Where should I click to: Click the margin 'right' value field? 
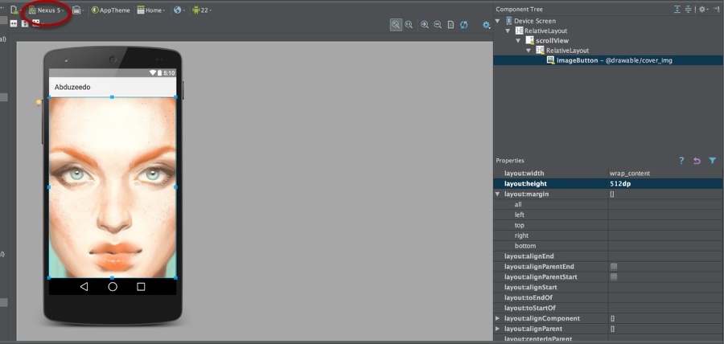click(665, 235)
